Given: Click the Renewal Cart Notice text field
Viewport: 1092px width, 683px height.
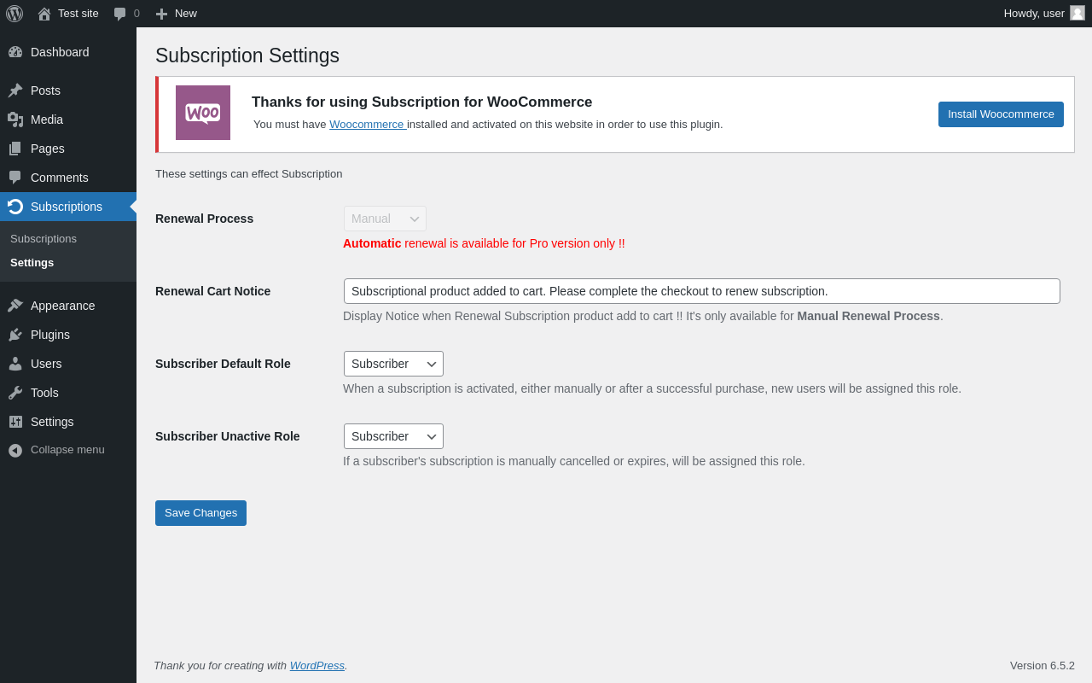Looking at the screenshot, I should click(x=701, y=291).
